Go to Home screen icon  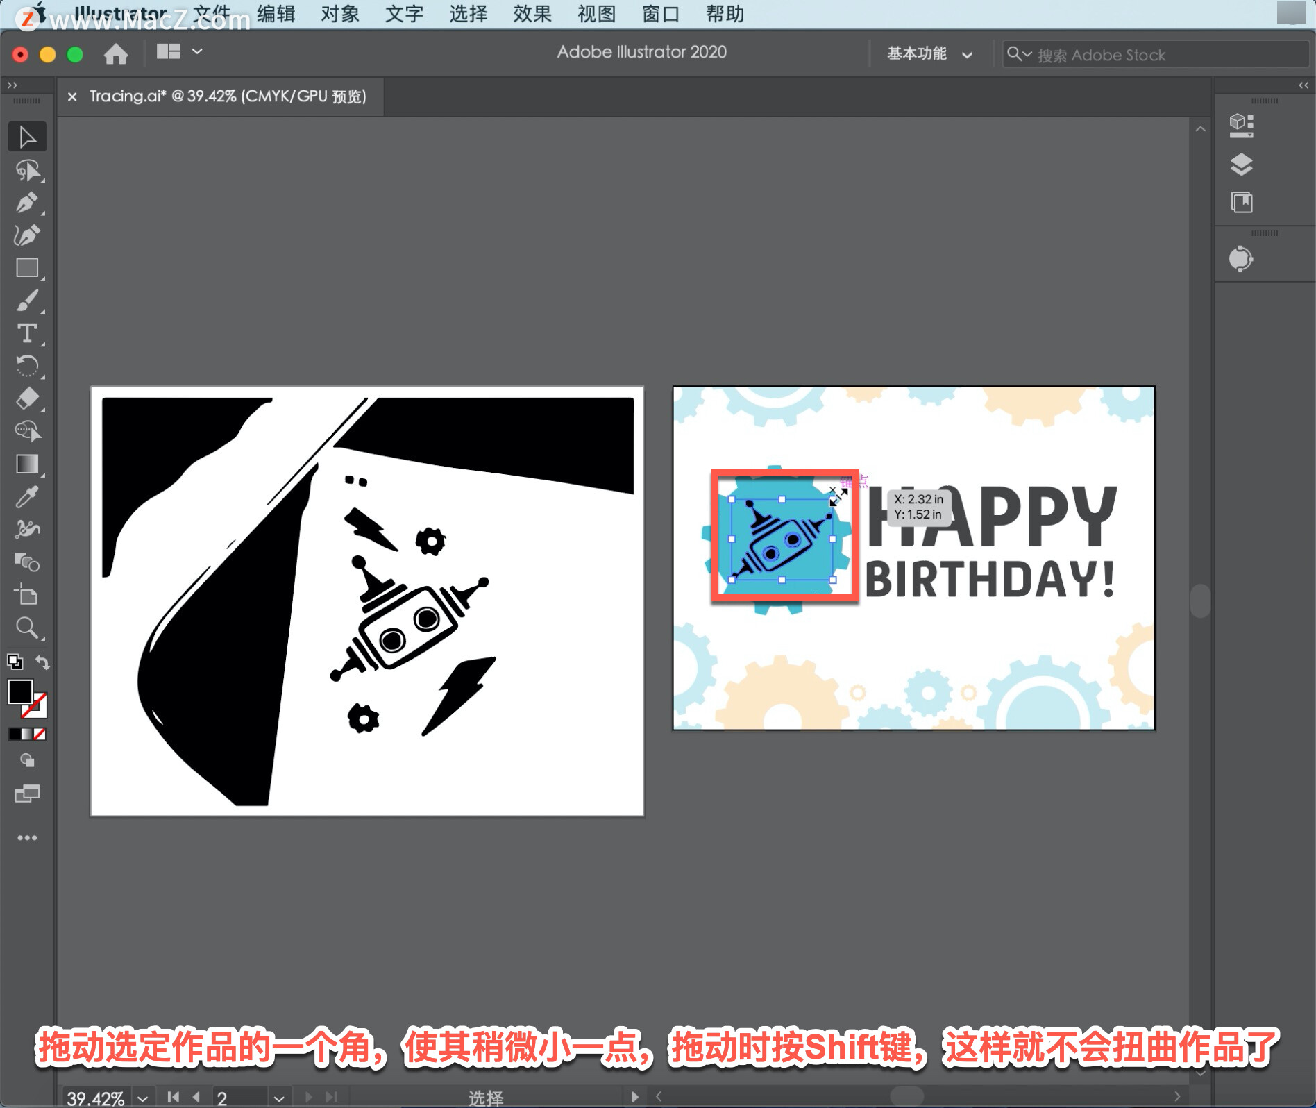tap(116, 53)
